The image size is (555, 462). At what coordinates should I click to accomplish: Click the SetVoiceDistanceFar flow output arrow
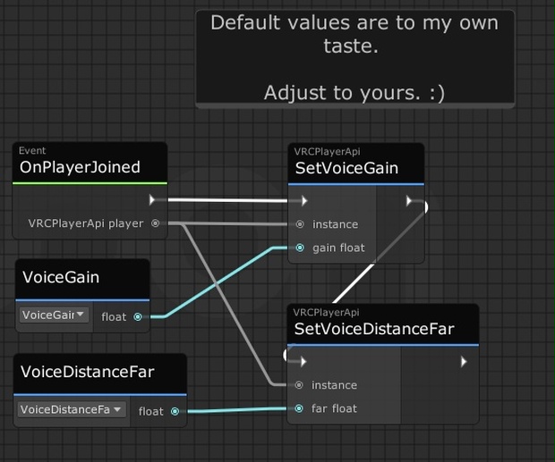464,361
